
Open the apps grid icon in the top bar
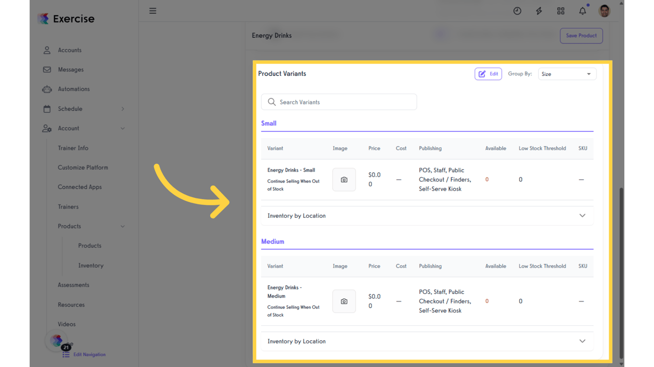tap(561, 11)
